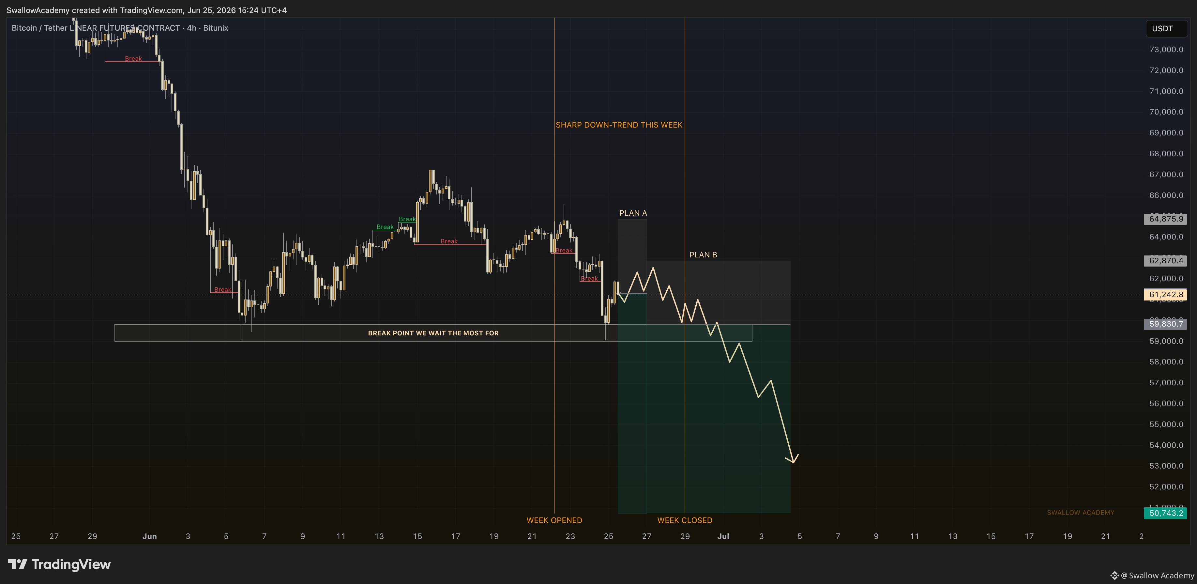Click the 55,000.0 price axis label
1197x584 pixels.
tap(1166, 424)
